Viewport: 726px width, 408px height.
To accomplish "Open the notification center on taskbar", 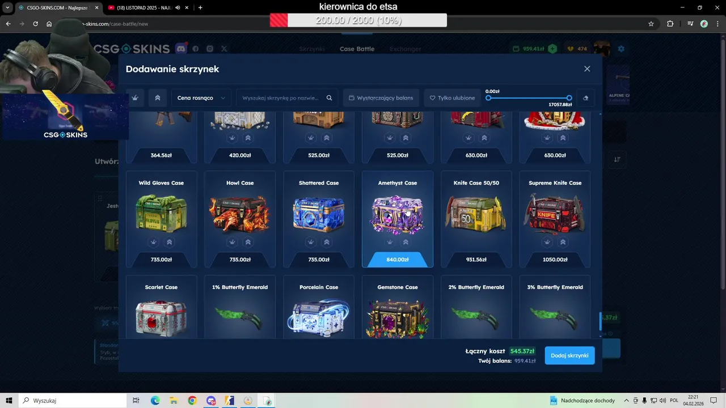I will pyautogui.click(x=714, y=401).
